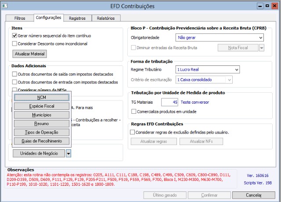
Task: Click the TG Materiais input field
Action: 169,102
